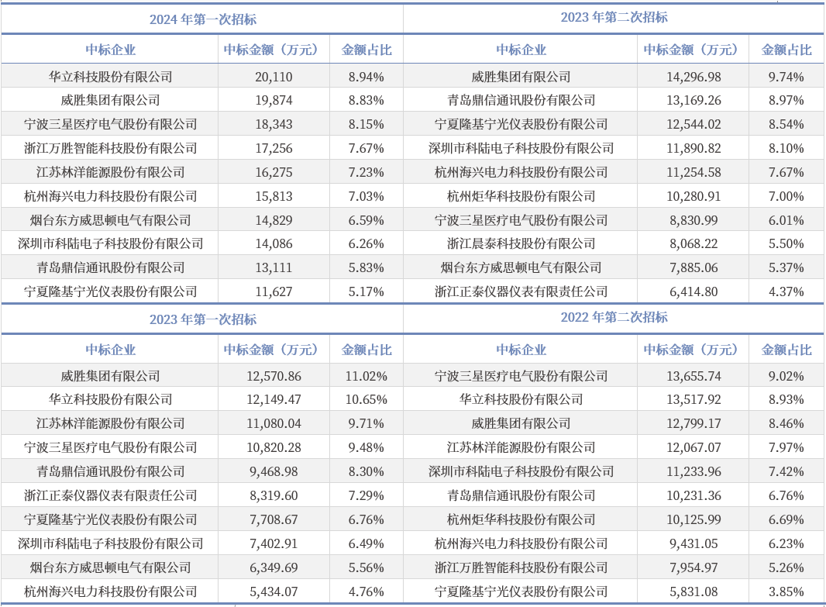Click the 9,468.98 amount cell

pos(274,471)
